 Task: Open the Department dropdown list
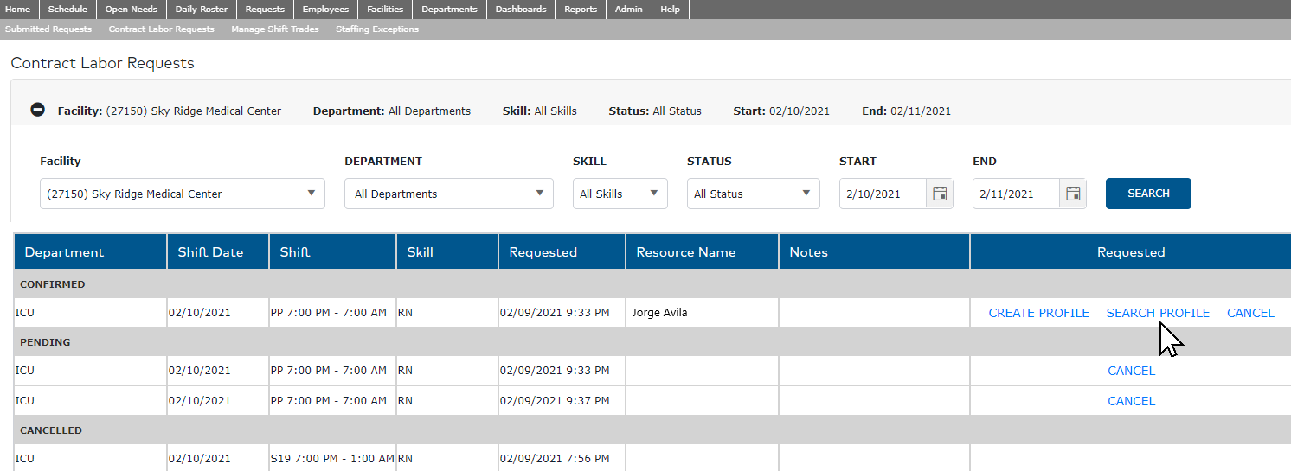pyautogui.click(x=448, y=194)
